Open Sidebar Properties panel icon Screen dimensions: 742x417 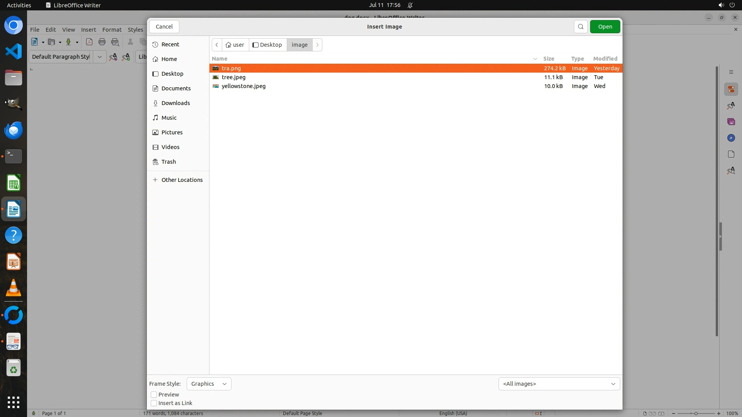(731, 90)
